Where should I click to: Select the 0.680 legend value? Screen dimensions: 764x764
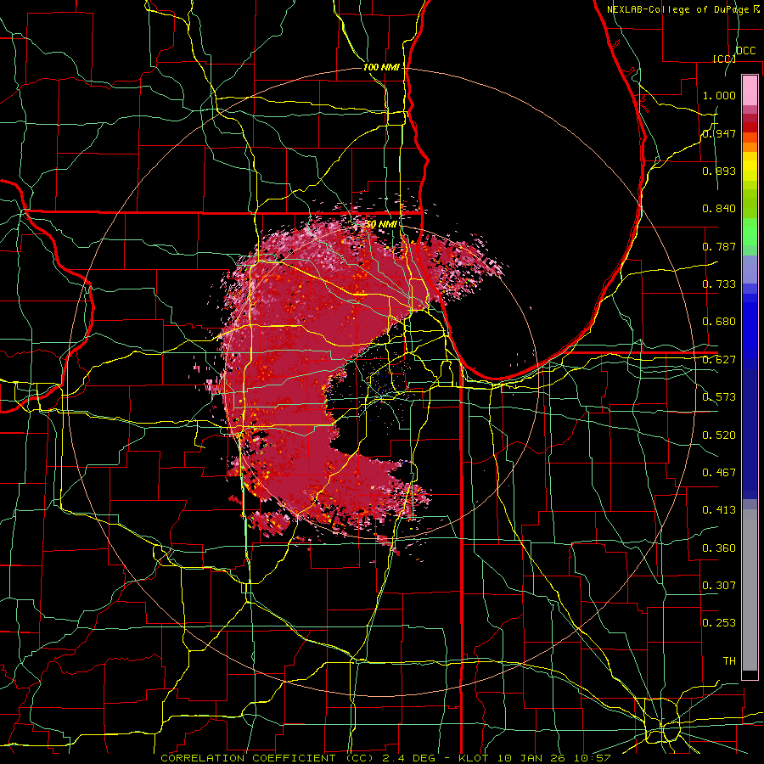pyautogui.click(x=719, y=322)
